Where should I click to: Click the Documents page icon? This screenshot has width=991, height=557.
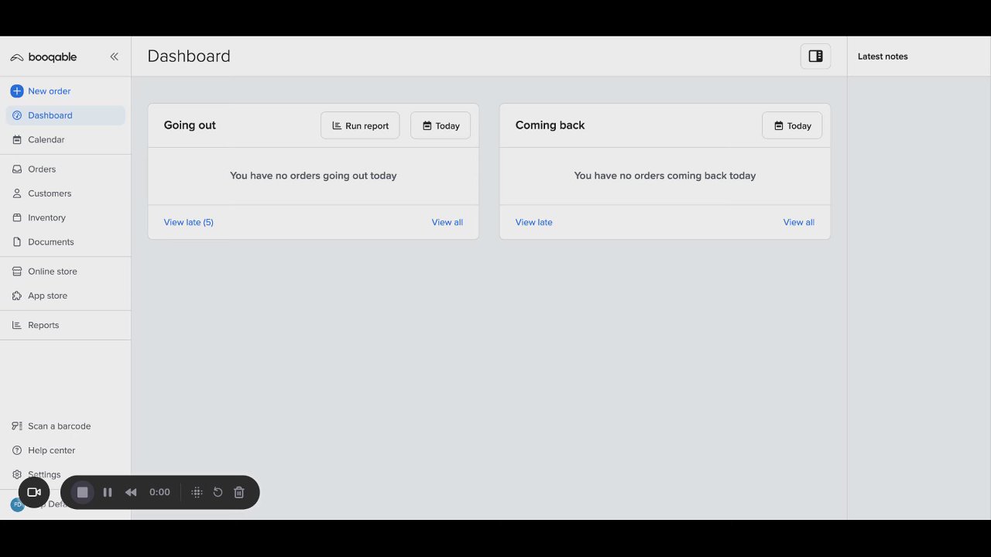17,242
